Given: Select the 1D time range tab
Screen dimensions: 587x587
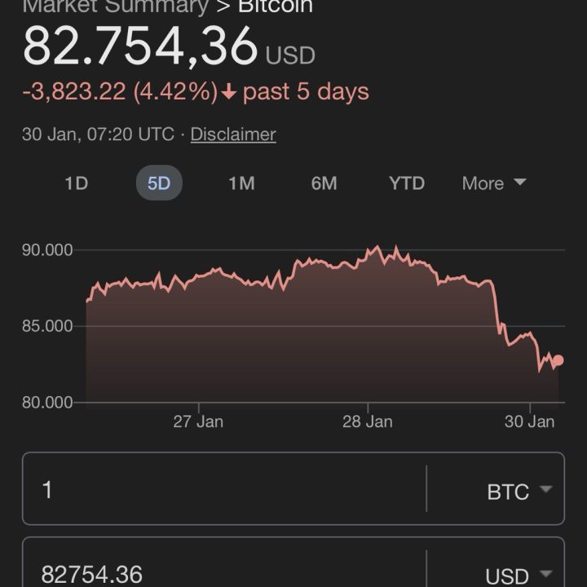Looking at the screenshot, I should coord(76,183).
